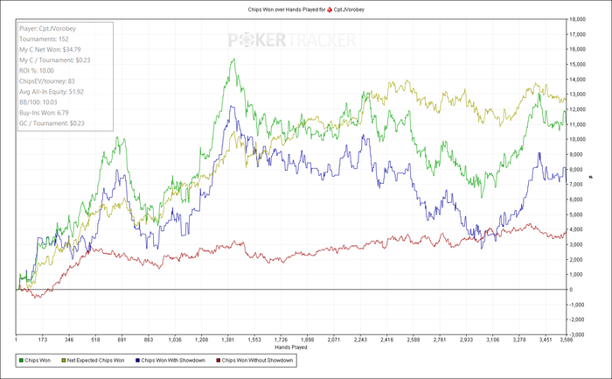Select the 'Chips Won' legend label
Image resolution: width=612 pixels, height=379 pixels.
click(38, 361)
